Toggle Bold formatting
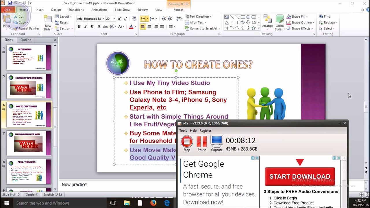370x208 pixels. [79, 27]
